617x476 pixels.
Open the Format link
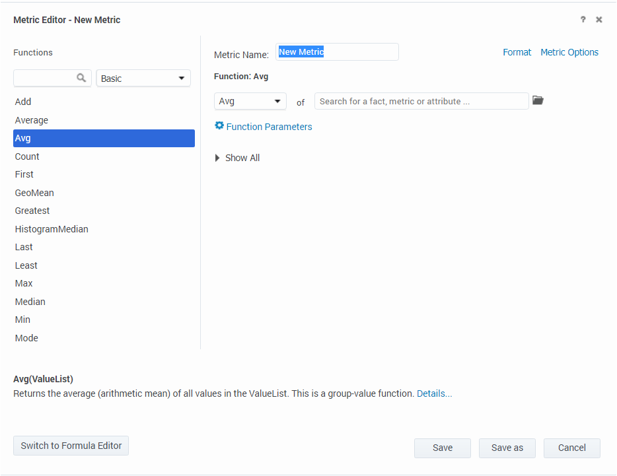[x=517, y=52]
